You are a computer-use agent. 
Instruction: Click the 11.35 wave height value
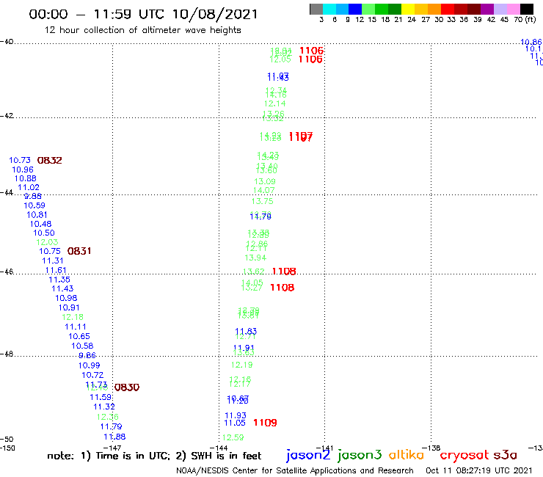pos(59,280)
